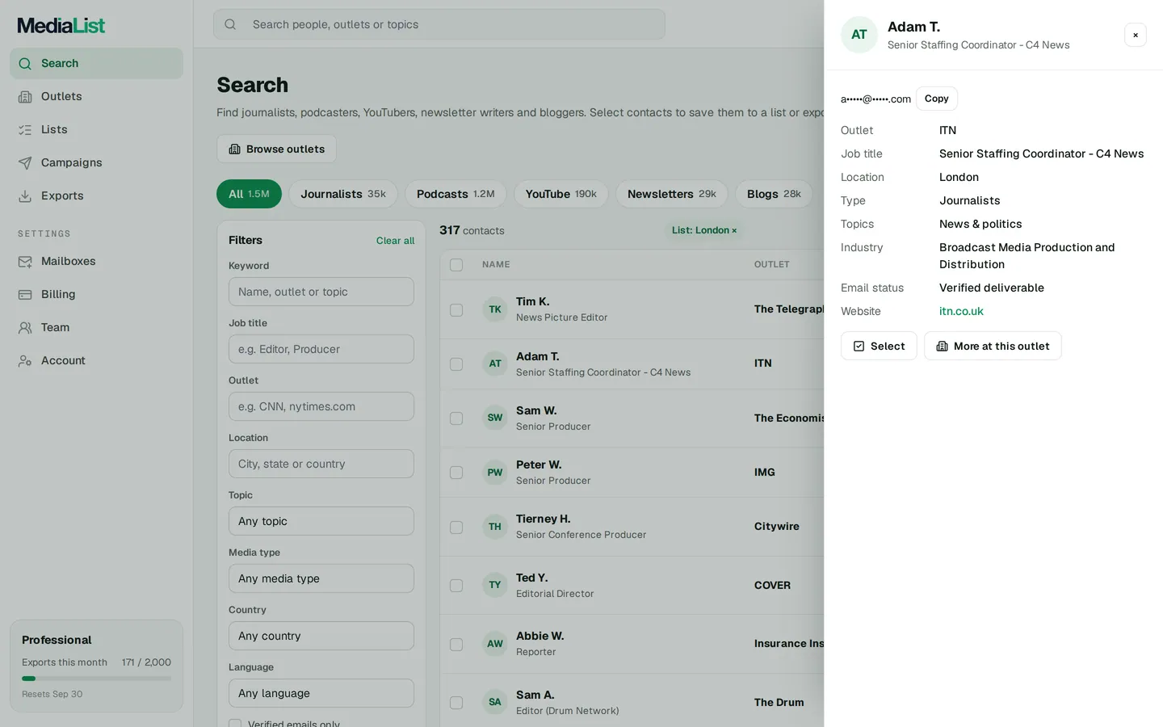Image resolution: width=1163 pixels, height=727 pixels.
Task: Open the itn.co.uk website link
Action: pos(961,311)
